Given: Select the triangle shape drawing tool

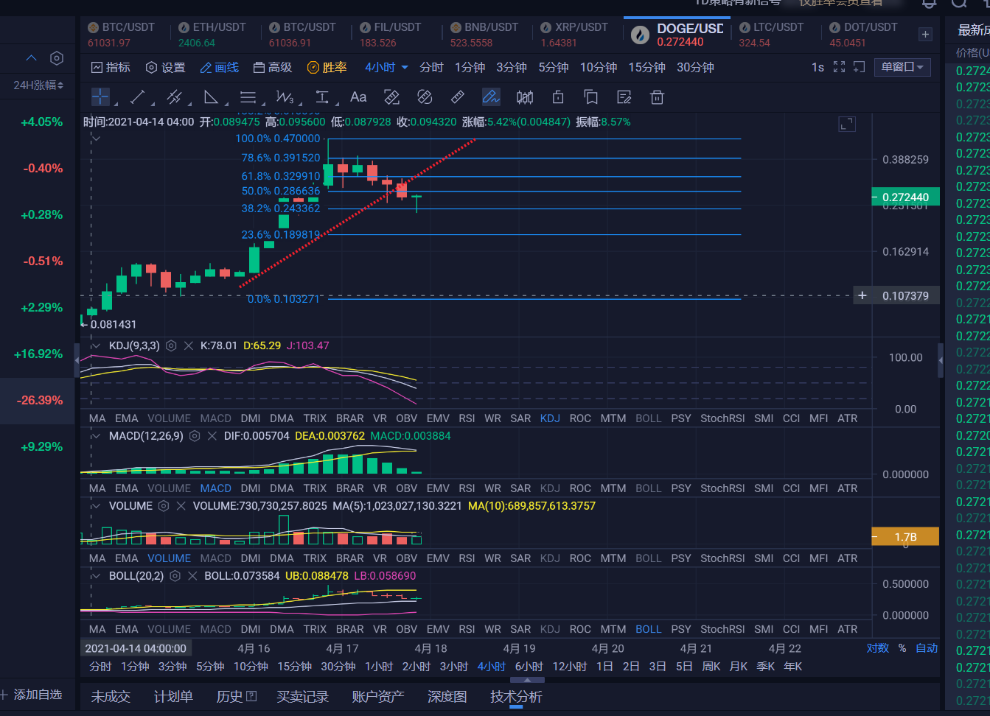Looking at the screenshot, I should point(211,97).
